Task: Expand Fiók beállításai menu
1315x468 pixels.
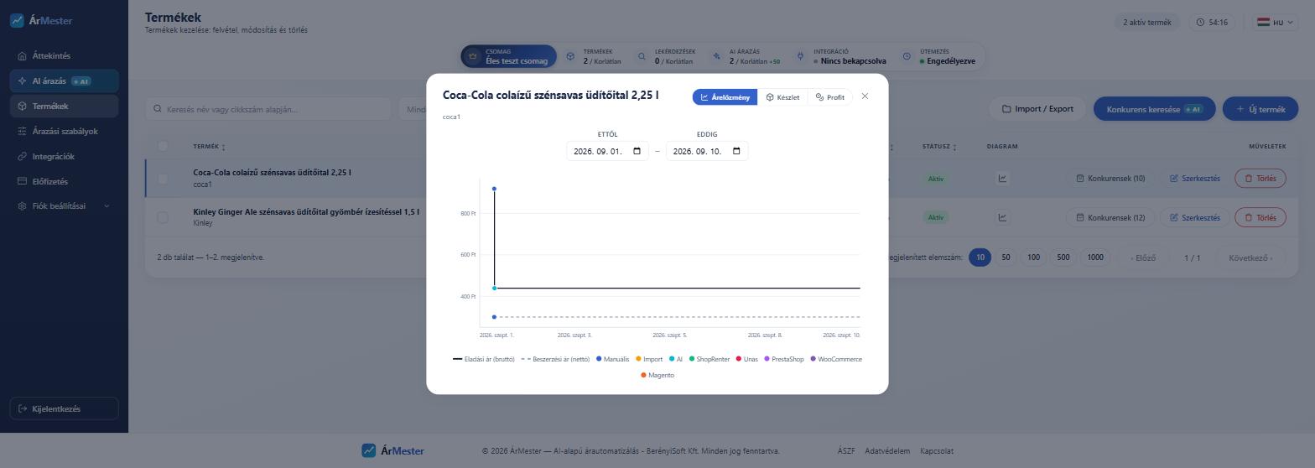Action: point(65,206)
